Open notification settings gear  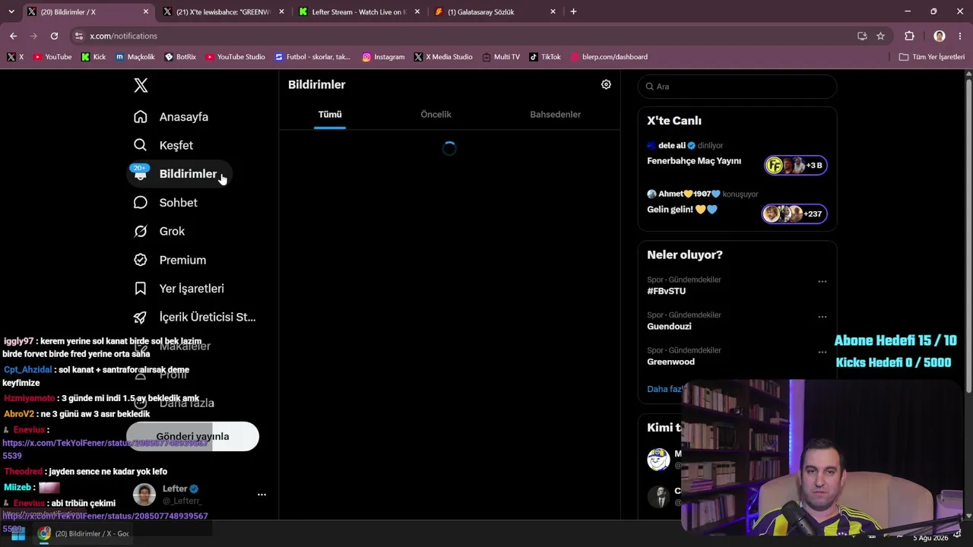[x=606, y=84]
